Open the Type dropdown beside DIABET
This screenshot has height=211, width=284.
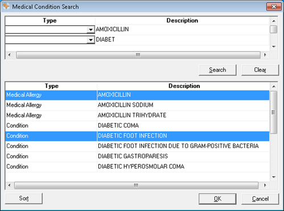(x=90, y=40)
